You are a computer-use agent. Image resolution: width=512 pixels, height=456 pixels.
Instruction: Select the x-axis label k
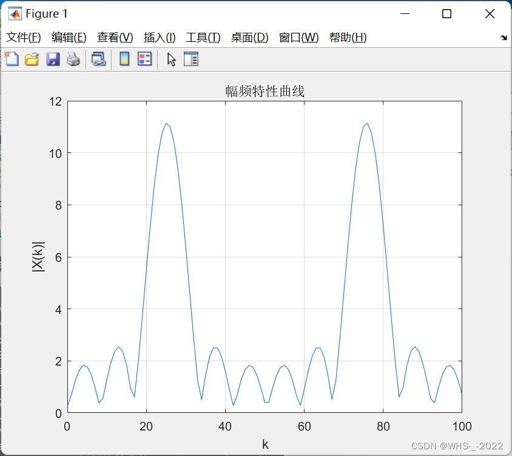click(x=265, y=444)
